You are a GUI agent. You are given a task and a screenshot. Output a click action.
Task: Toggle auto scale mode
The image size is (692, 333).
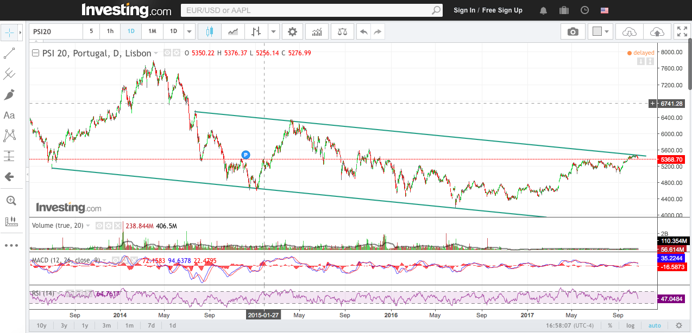655,325
